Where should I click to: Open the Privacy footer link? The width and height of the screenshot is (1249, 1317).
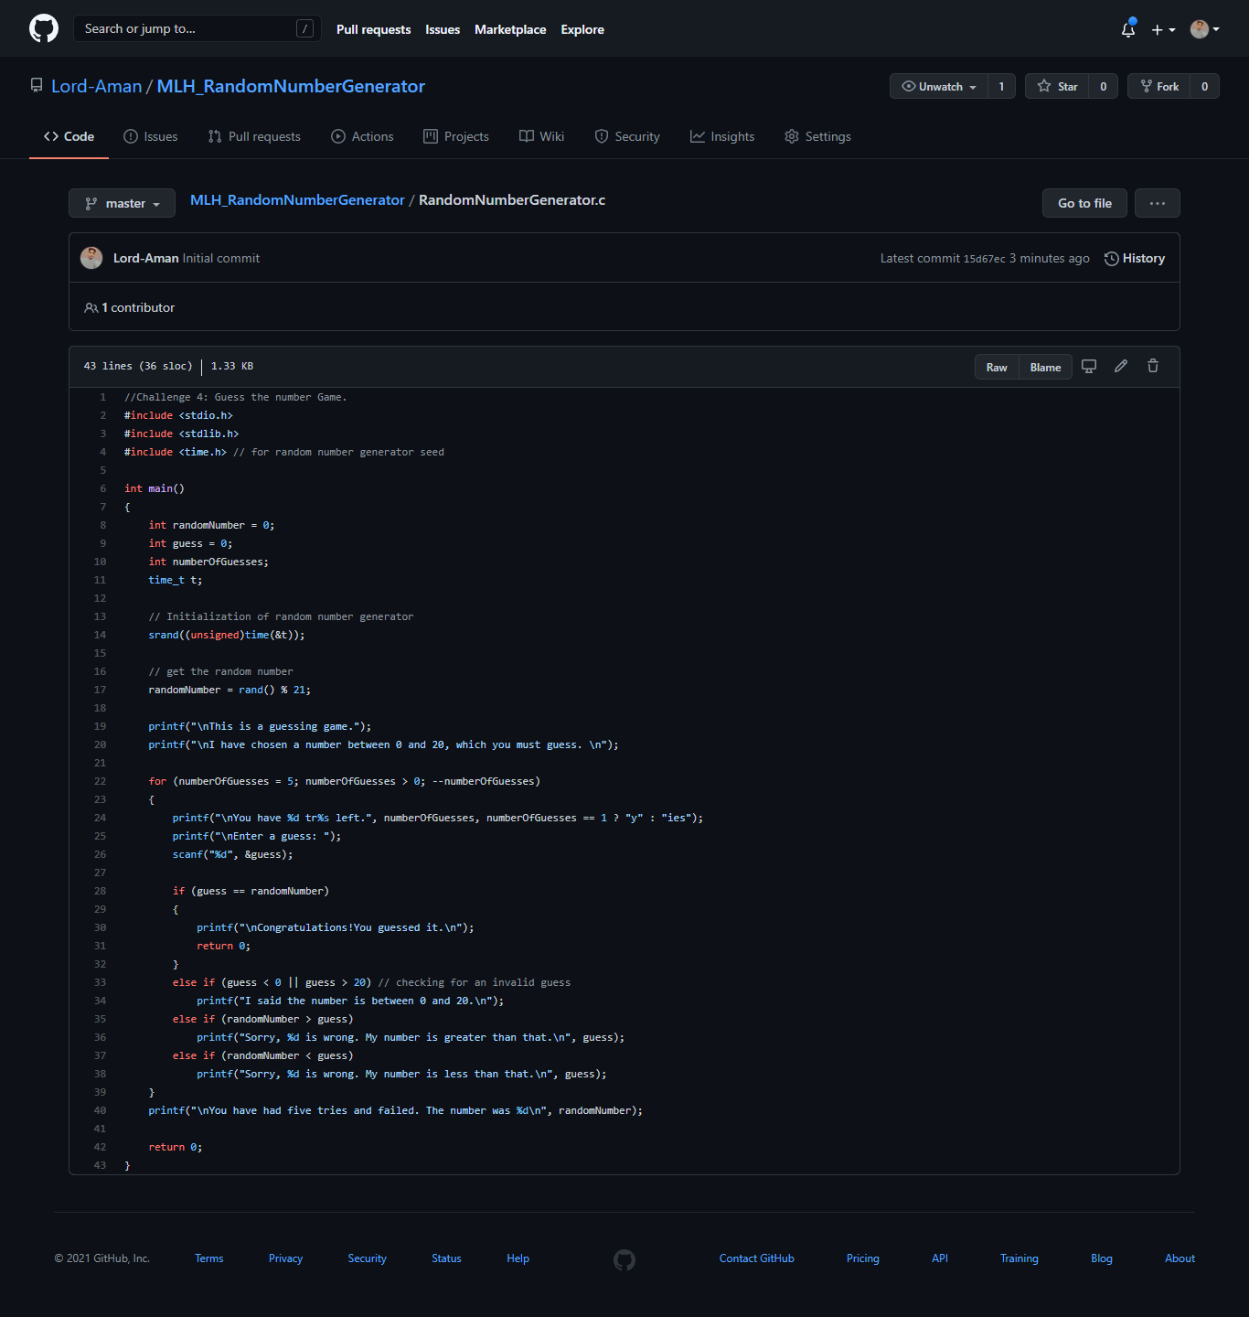(285, 1258)
